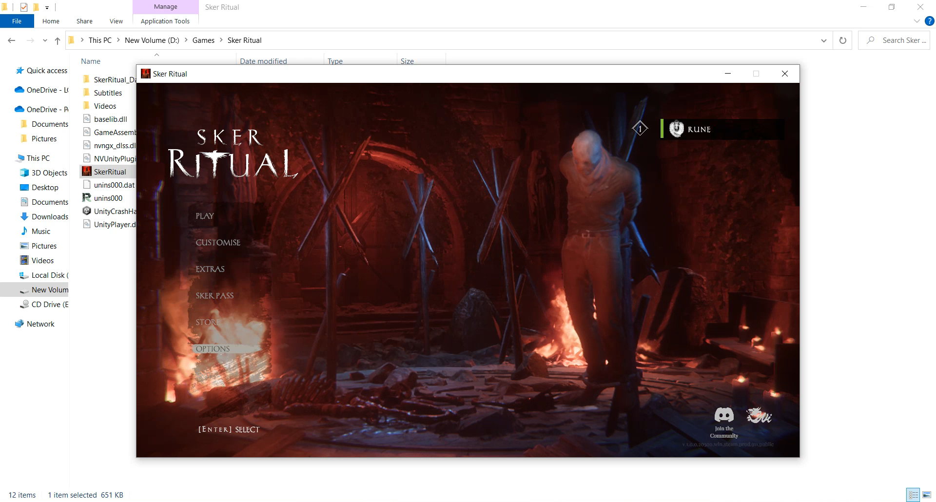Select Quick access in navigation pane
This screenshot has height=502, width=936.
pyautogui.click(x=41, y=71)
